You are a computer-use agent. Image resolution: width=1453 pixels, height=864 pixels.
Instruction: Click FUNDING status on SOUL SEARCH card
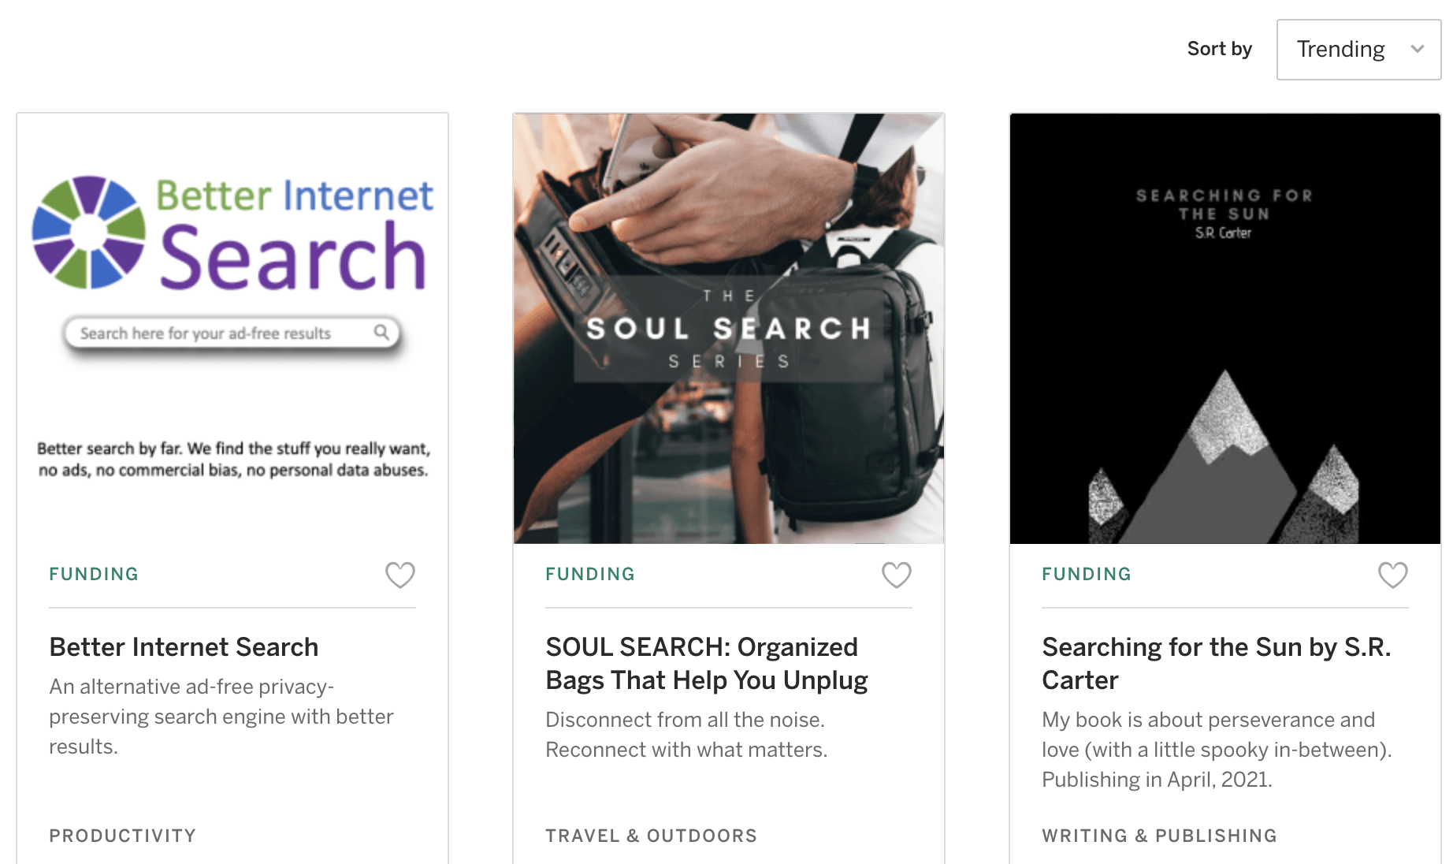(x=590, y=574)
